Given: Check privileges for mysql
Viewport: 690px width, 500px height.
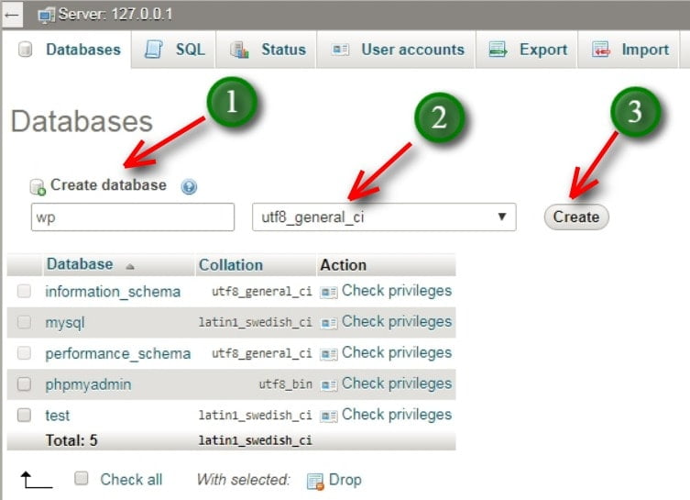Looking at the screenshot, I should pyautogui.click(x=397, y=322).
